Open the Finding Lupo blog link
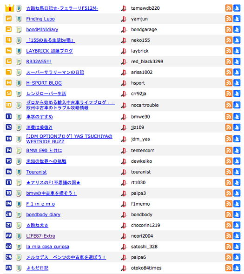 pyautogui.click(x=40, y=19)
